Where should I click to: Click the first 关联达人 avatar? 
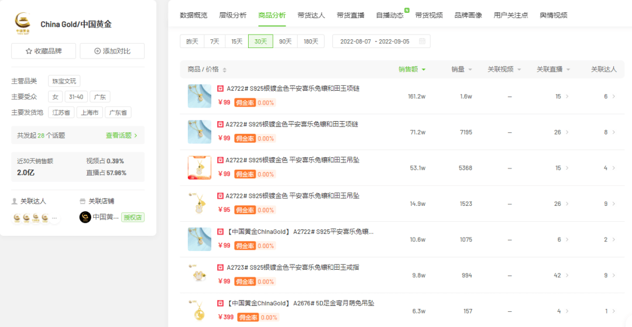click(17, 218)
